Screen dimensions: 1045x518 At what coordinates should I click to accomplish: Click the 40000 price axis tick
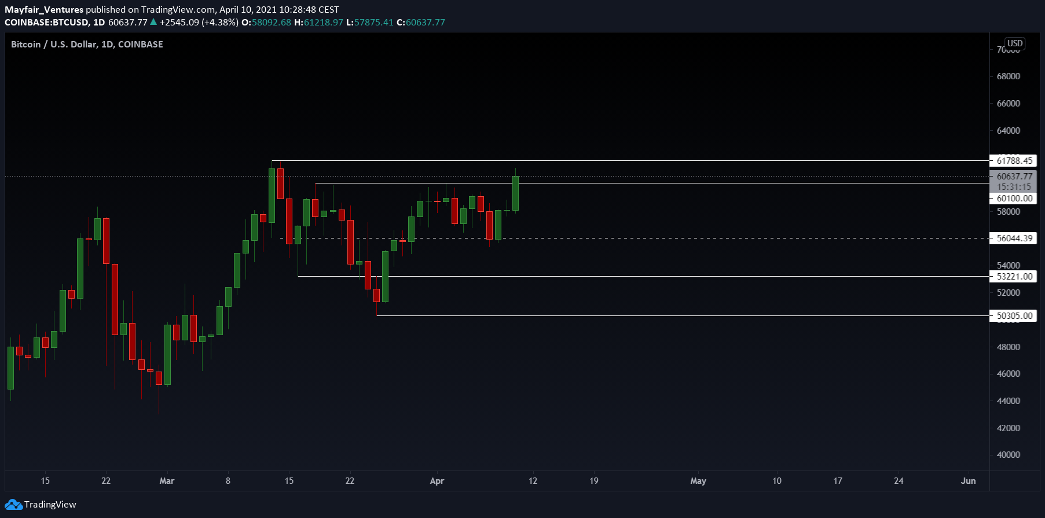1008,455
